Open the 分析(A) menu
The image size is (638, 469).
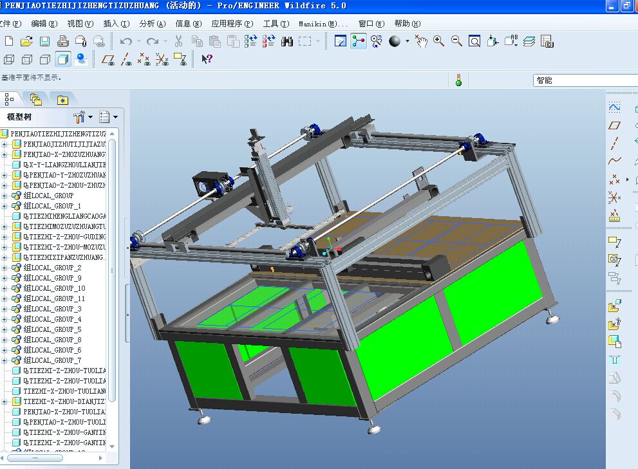point(153,24)
